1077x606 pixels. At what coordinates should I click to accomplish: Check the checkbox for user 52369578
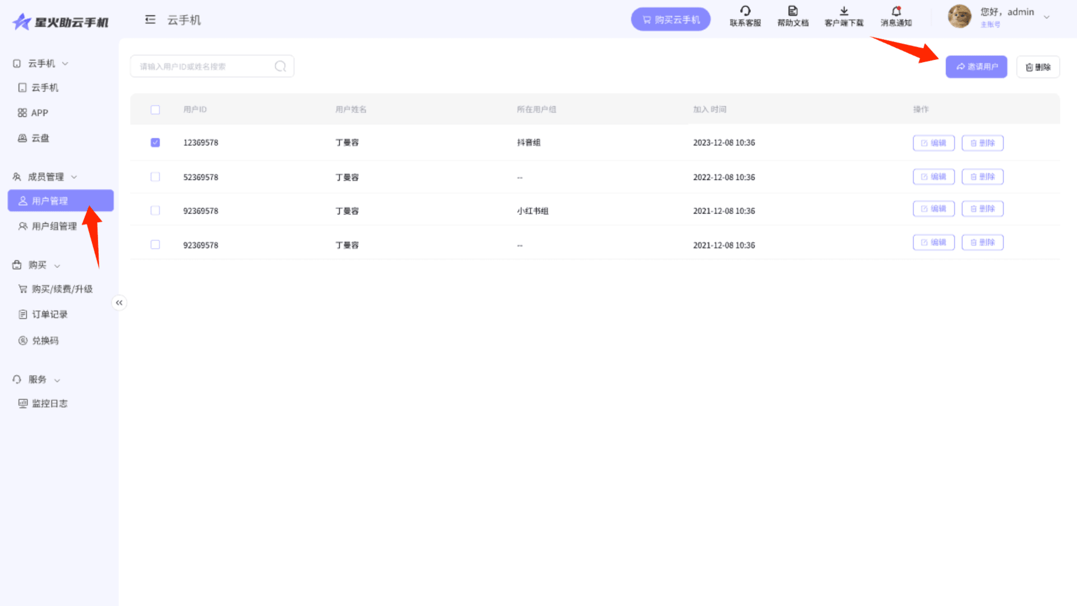coord(155,177)
